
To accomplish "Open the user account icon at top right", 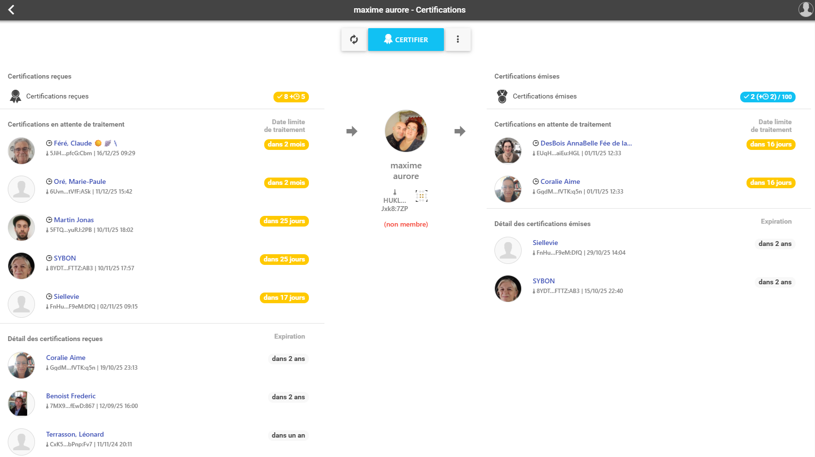I will pyautogui.click(x=805, y=10).
